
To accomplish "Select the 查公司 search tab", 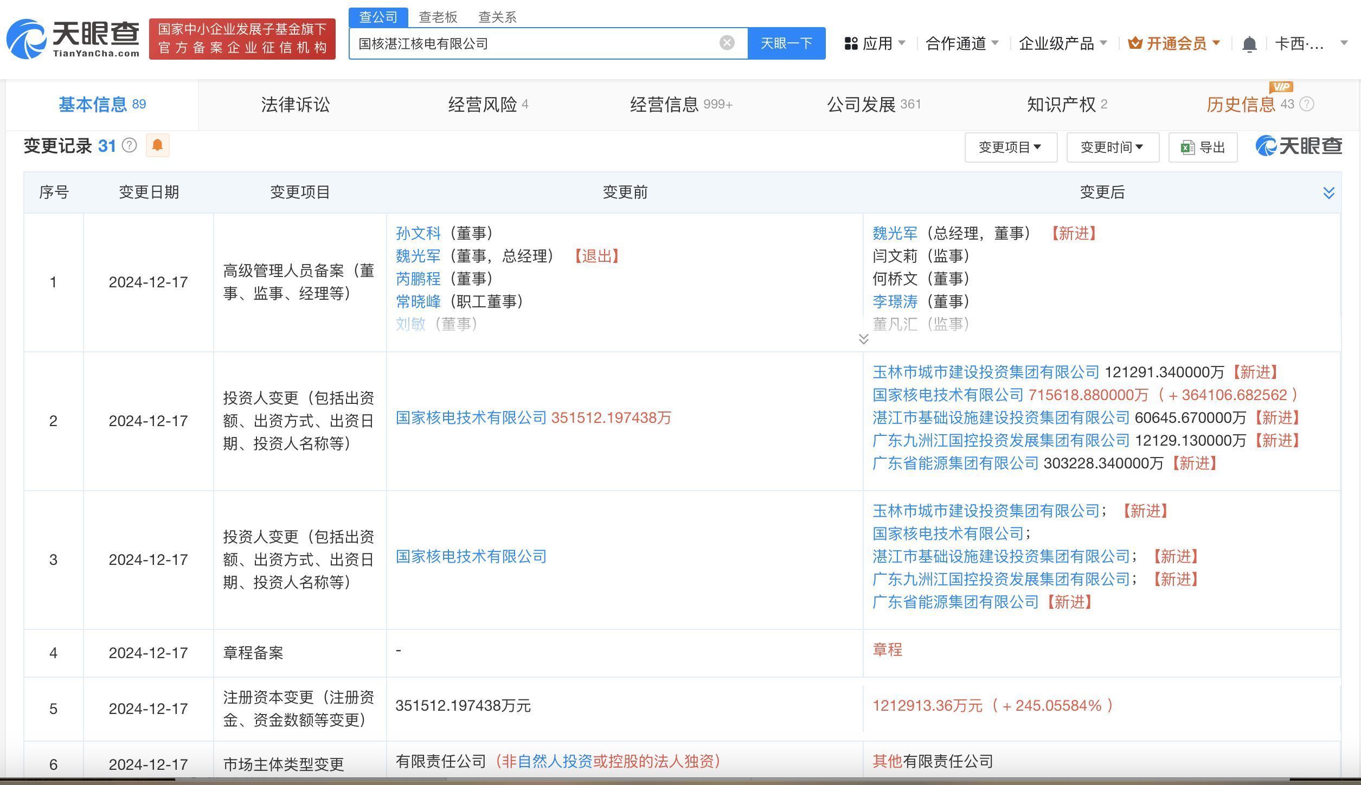I will tap(378, 17).
